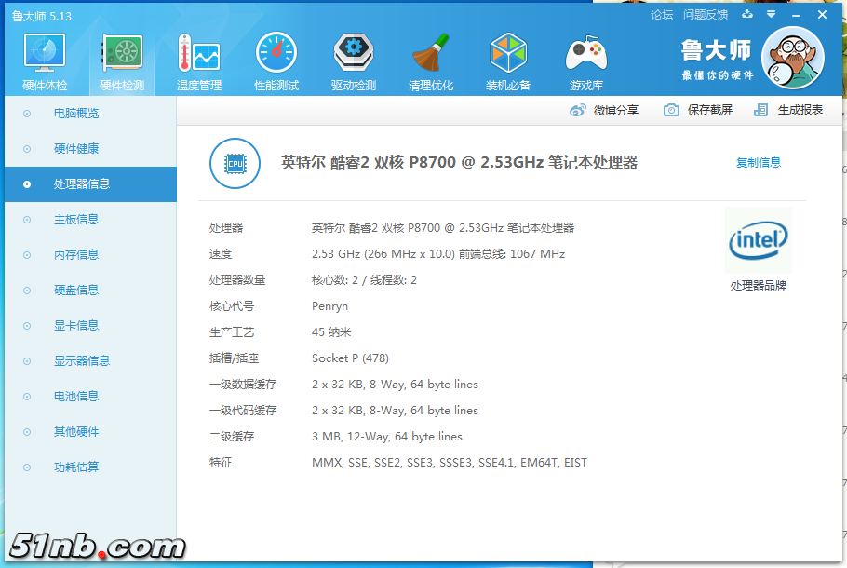Go to 内存信息 section
The height and width of the screenshot is (568, 847).
(76, 255)
